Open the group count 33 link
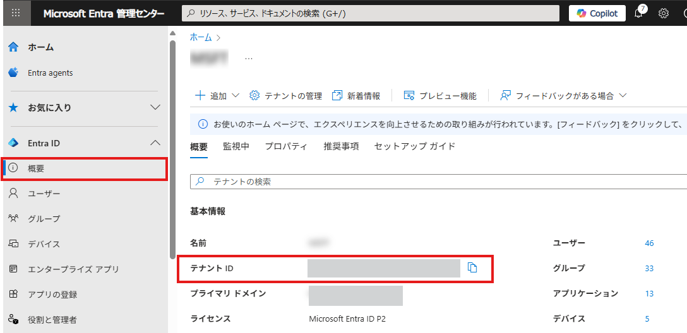This screenshot has height=333, width=687. coord(649,268)
